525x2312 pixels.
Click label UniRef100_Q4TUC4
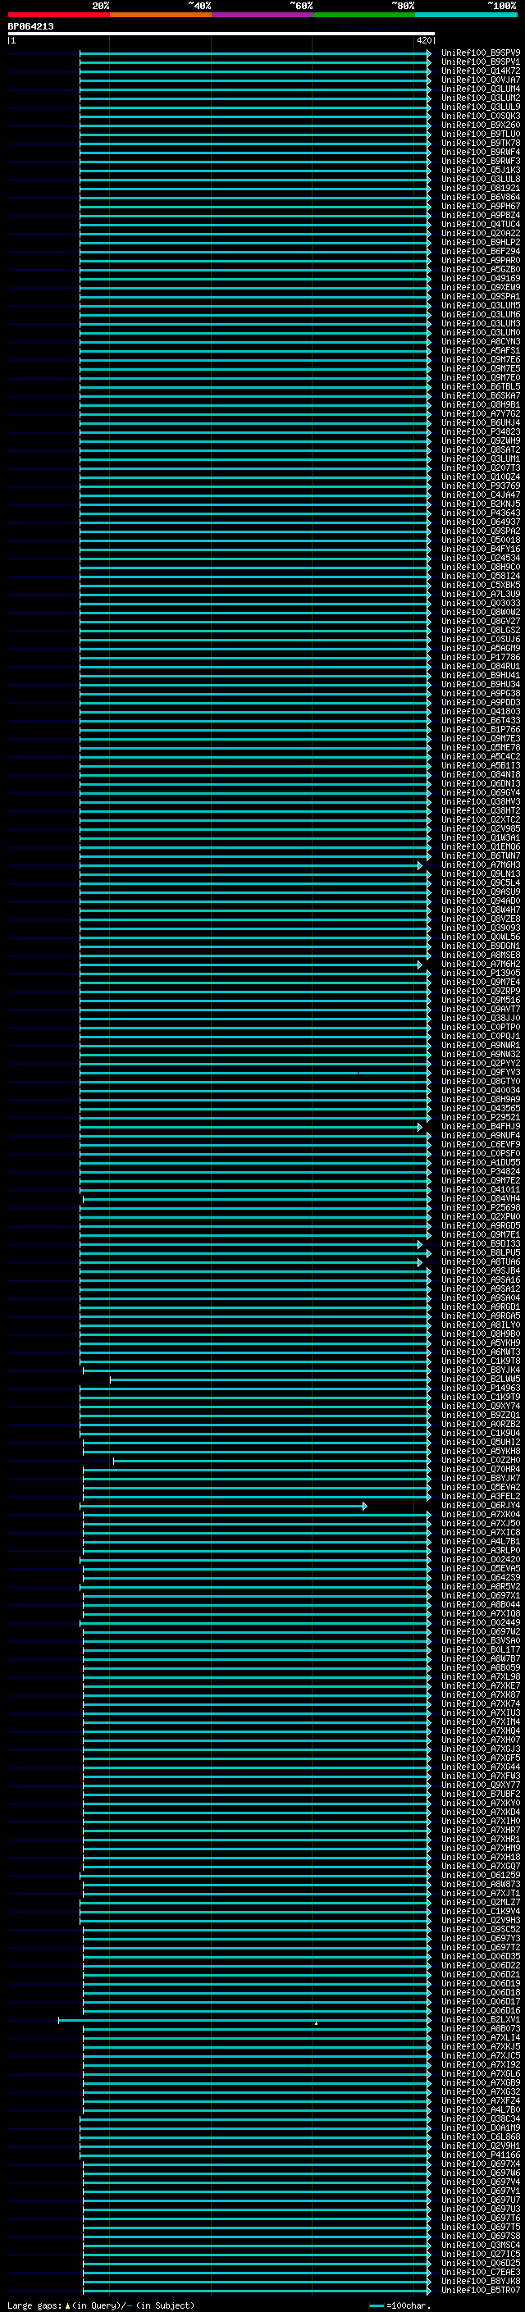point(480,225)
